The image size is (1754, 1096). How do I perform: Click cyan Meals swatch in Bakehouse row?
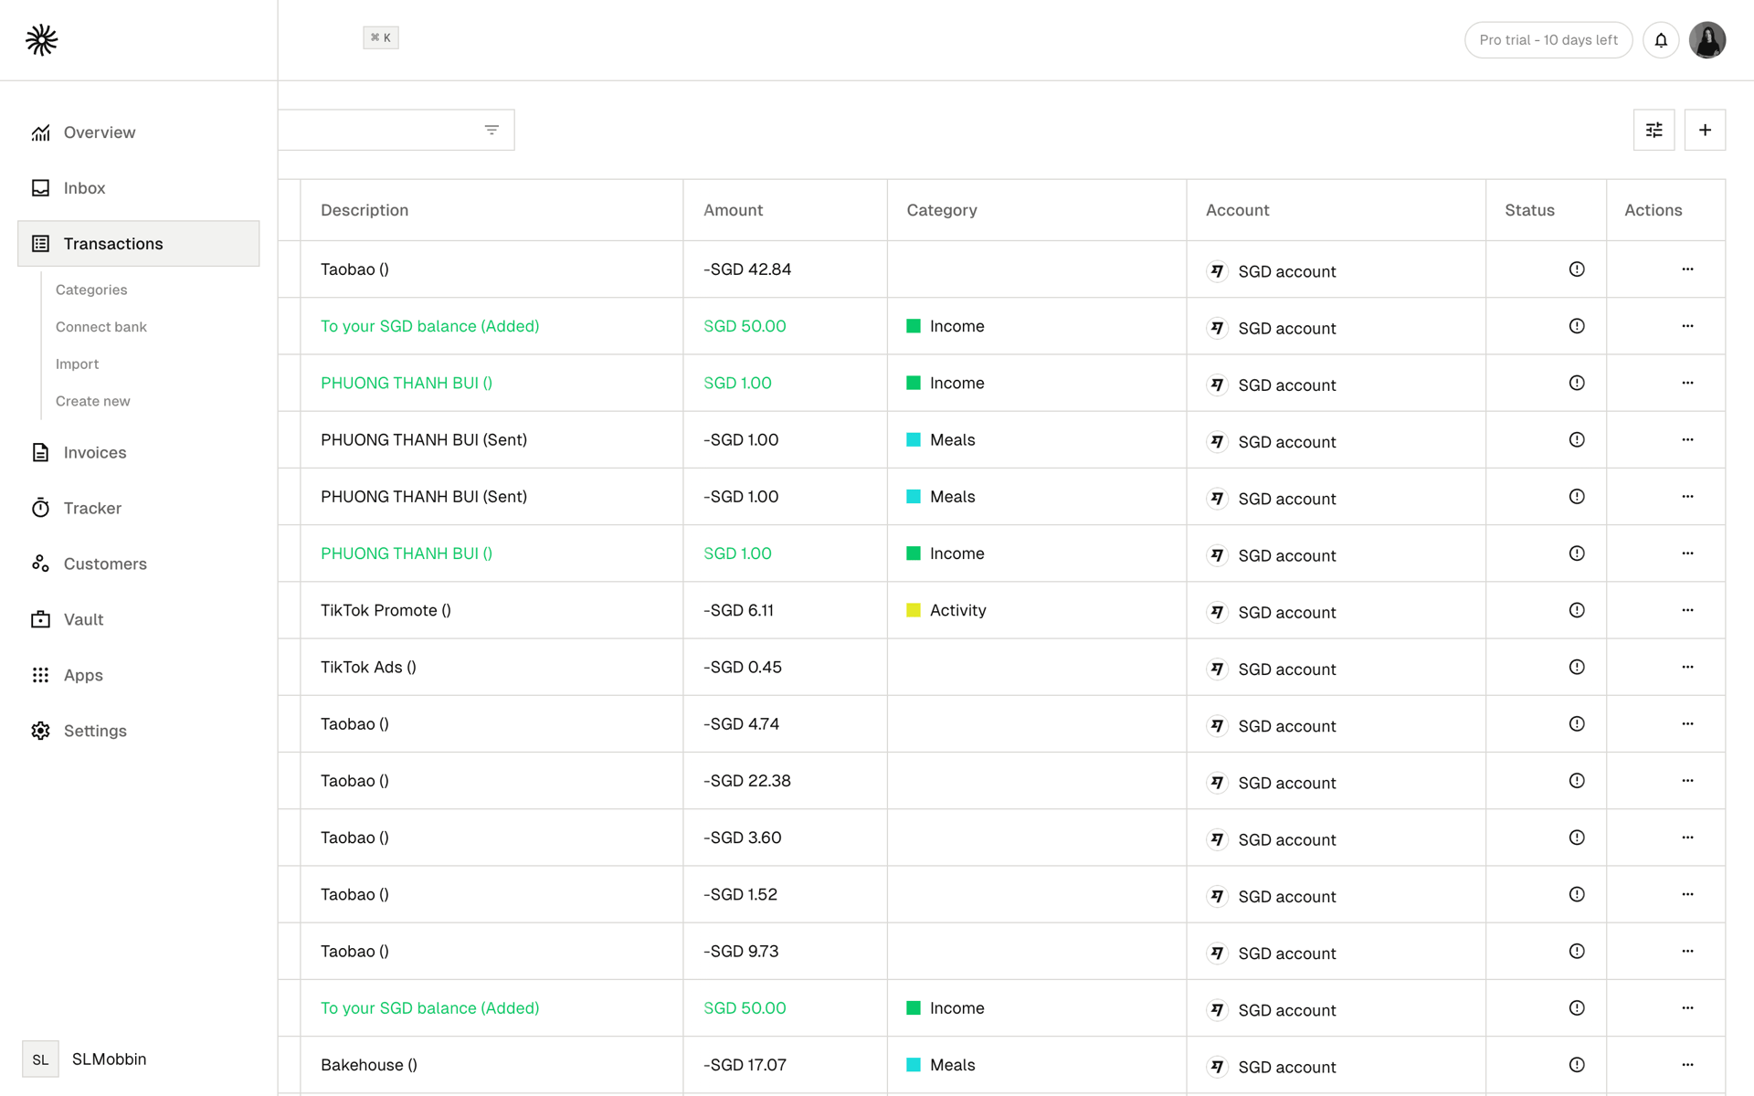point(914,1065)
